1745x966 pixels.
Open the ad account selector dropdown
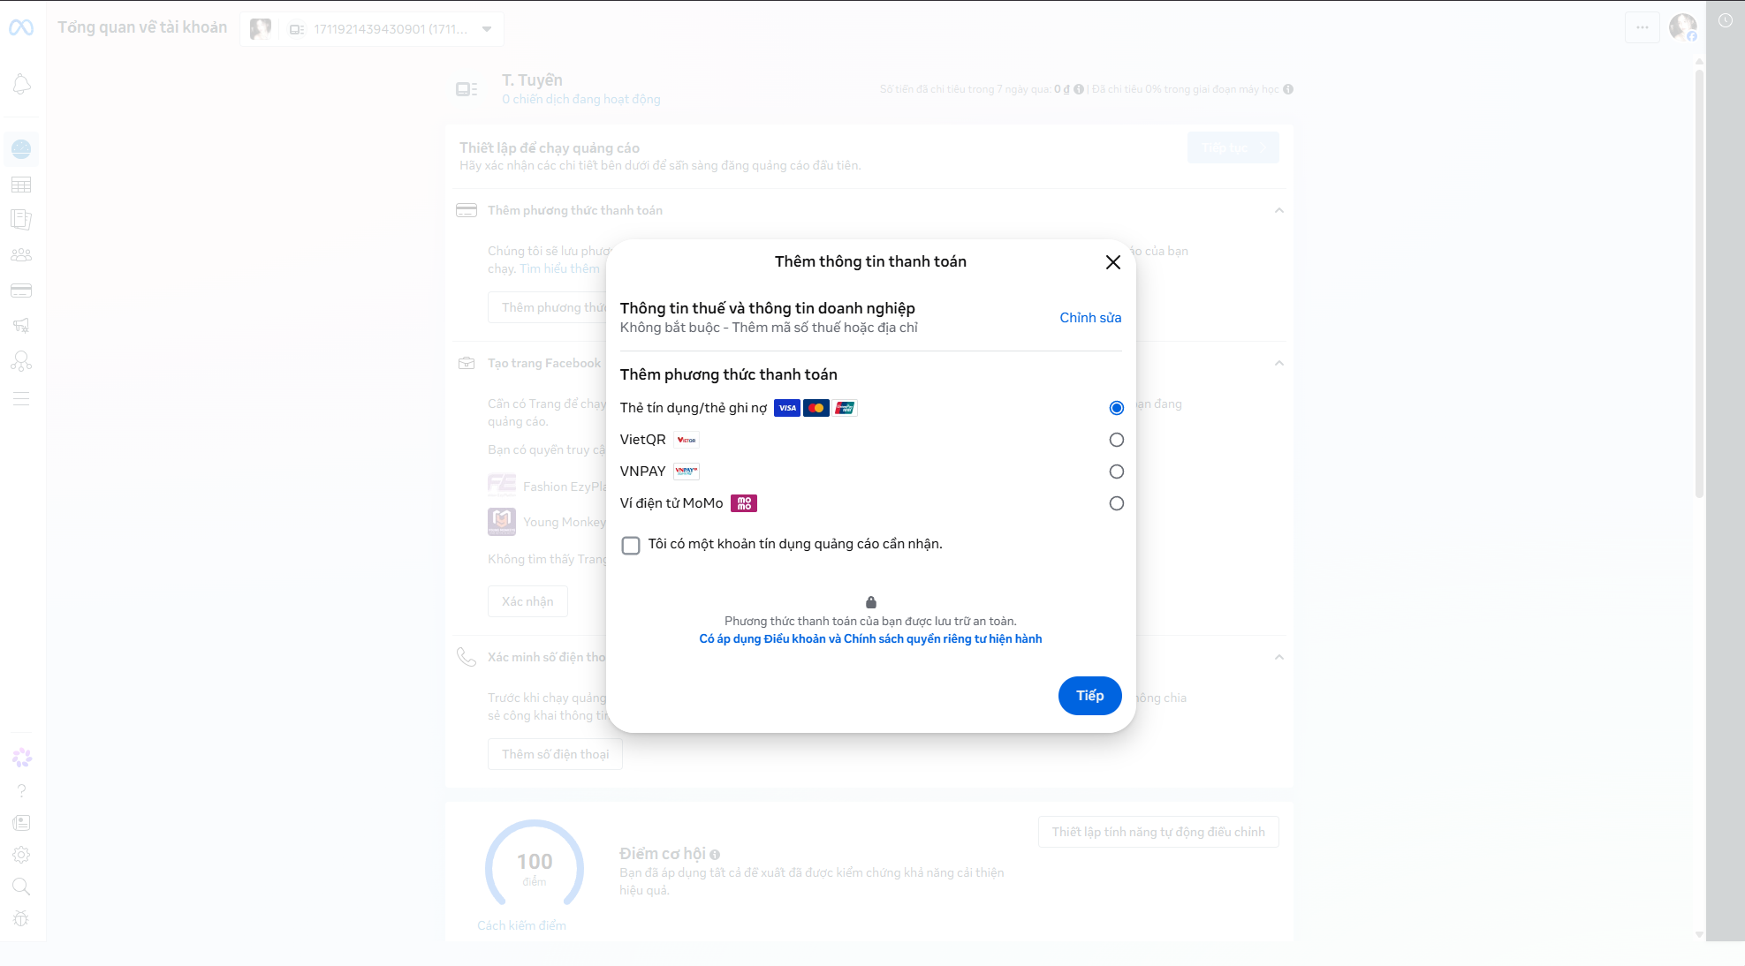click(372, 29)
